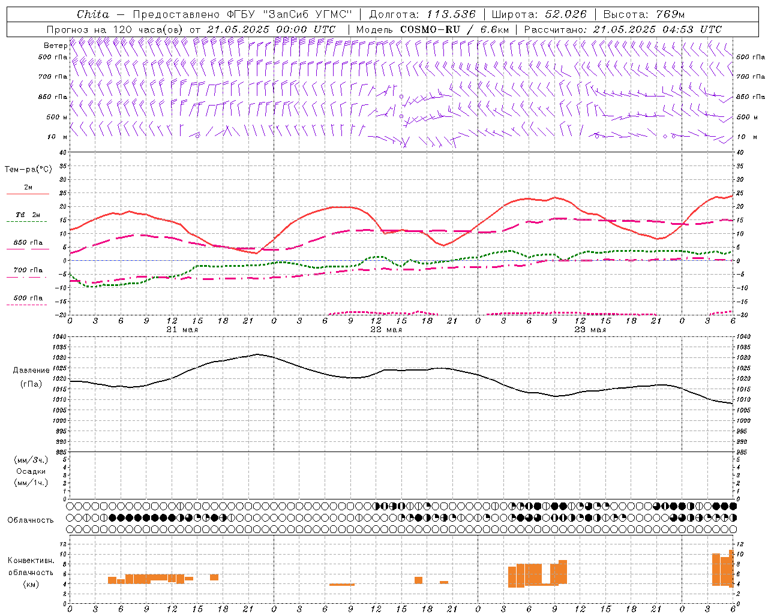Click the "Td 2м" dew point legend entry
This screenshot has height=614, width=768.
pyautogui.click(x=28, y=215)
